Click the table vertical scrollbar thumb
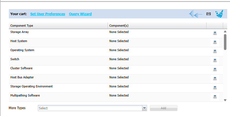This screenshot has height=116, width=230. pyautogui.click(x=225, y=42)
